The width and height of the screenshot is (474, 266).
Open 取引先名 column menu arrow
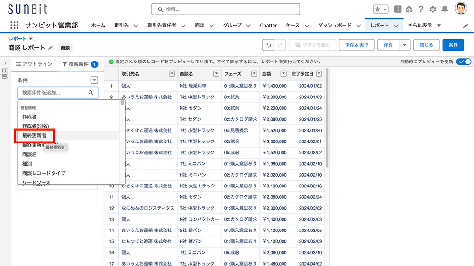click(172, 73)
